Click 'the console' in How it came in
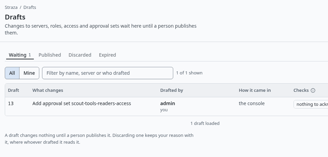This screenshot has height=157, width=328. pos(252,103)
